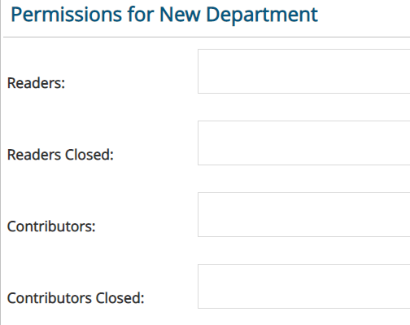Click the word Permissions in the title

click(67, 15)
